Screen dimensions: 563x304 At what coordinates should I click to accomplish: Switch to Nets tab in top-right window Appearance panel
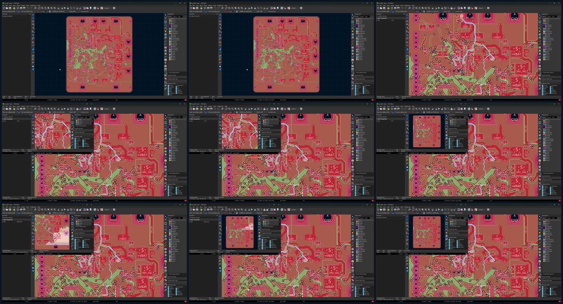tap(553, 17)
